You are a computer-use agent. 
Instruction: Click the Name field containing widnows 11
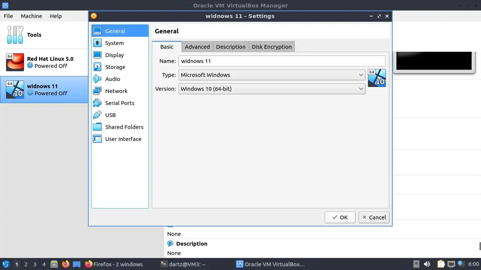tap(282, 61)
